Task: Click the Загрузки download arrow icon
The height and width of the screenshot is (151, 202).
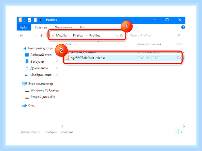Action: tap(27, 62)
